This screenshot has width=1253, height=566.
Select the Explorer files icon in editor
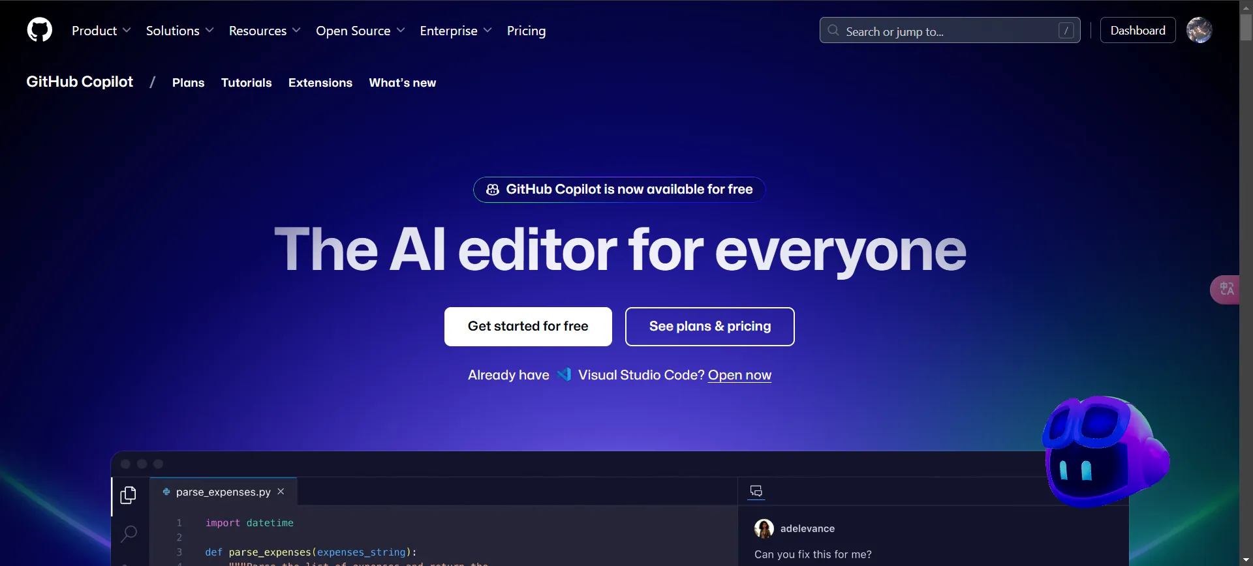tap(129, 496)
